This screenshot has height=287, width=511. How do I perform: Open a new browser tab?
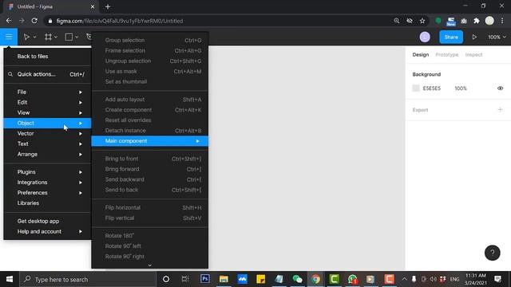pos(108,6)
